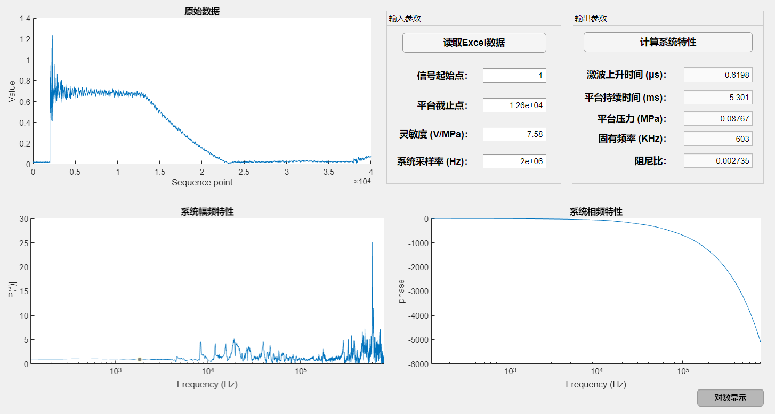Click the 激波上升时间 output field
The image size is (775, 414).
717,75
